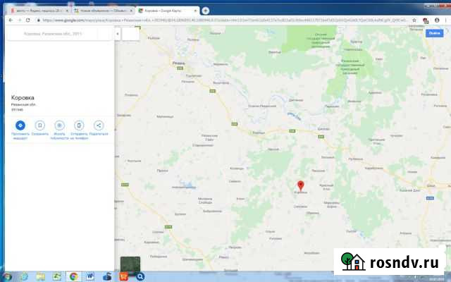Screen dimensions: 451x282
Task: Open the satellite view thumbnail
Action: point(130,264)
